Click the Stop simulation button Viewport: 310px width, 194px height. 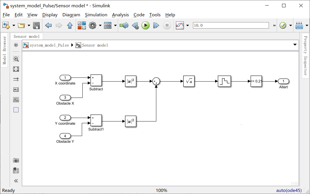(x=166, y=25)
